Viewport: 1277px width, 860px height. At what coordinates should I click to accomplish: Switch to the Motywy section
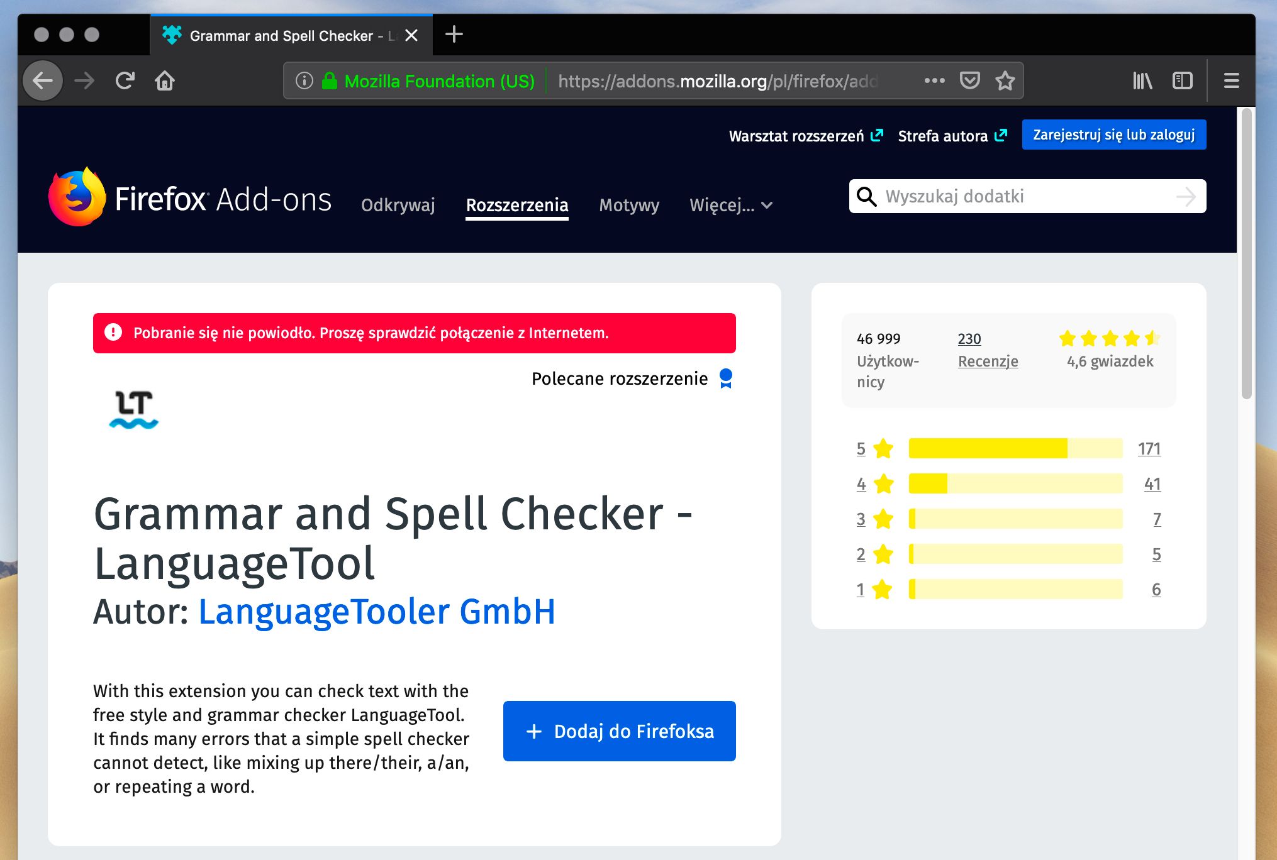click(x=628, y=205)
